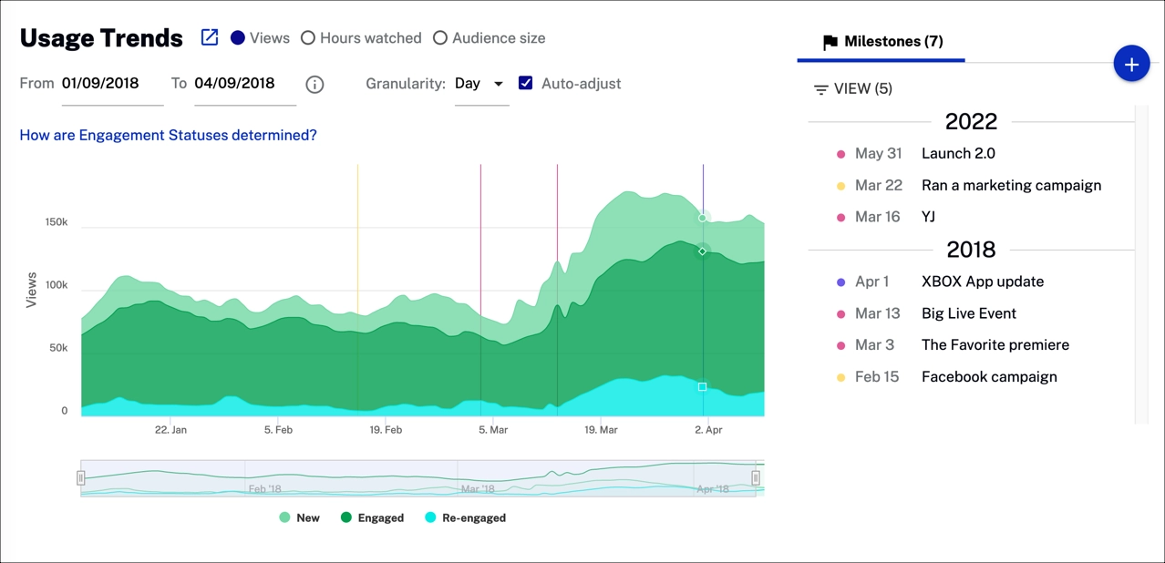1165x563 pixels.
Task: Click the left range navigator handle
Action: click(x=81, y=478)
